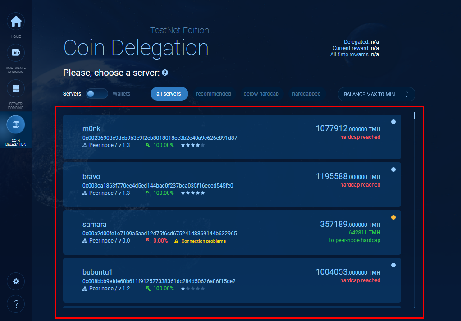Click the sort dropdown up/down arrows

pos(406,94)
